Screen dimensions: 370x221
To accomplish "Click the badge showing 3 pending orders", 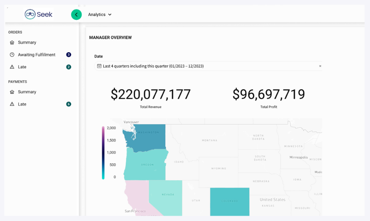I will 68,54.
